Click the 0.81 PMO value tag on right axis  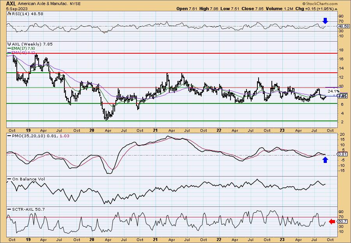pos(343,154)
